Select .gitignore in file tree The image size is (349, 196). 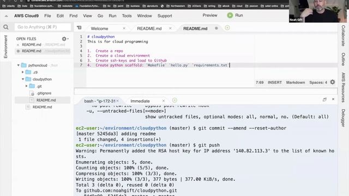(44, 93)
